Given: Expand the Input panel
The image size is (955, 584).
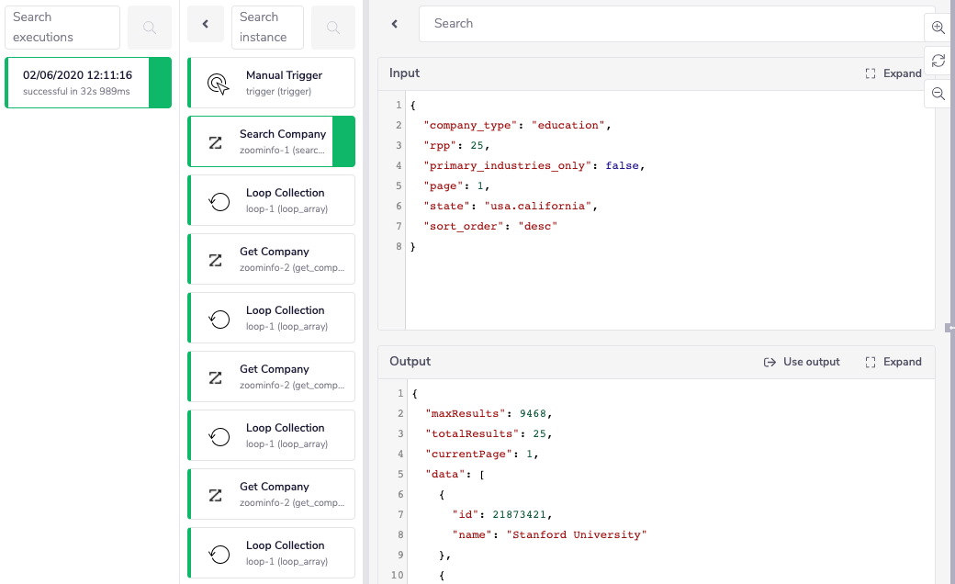Looking at the screenshot, I should point(893,73).
